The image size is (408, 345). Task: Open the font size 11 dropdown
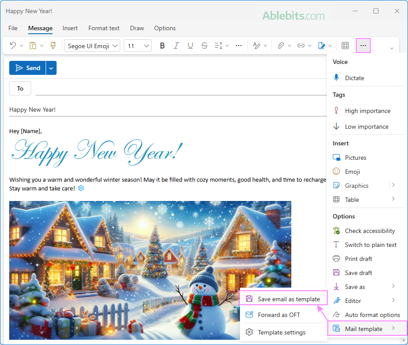coord(138,46)
